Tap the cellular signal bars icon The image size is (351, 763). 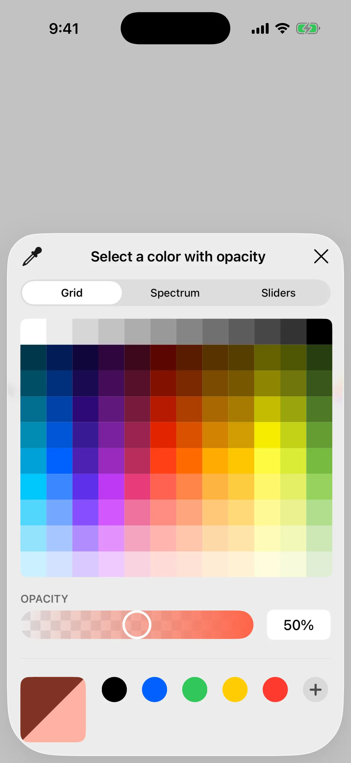pos(260,29)
